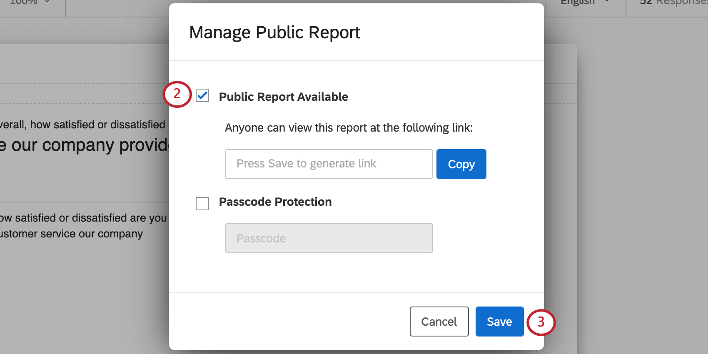The height and width of the screenshot is (354, 708).
Task: Uncheck the Public Report Available checkbox
Action: tap(202, 96)
